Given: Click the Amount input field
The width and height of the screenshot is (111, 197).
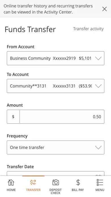Looking at the screenshot, I should (62, 117).
